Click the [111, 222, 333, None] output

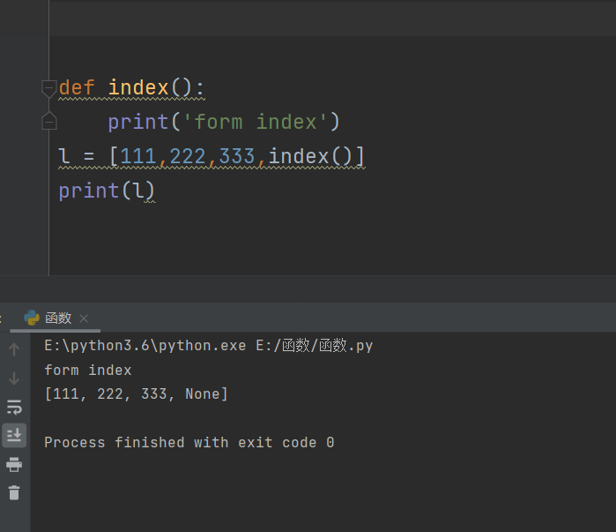[x=137, y=394]
